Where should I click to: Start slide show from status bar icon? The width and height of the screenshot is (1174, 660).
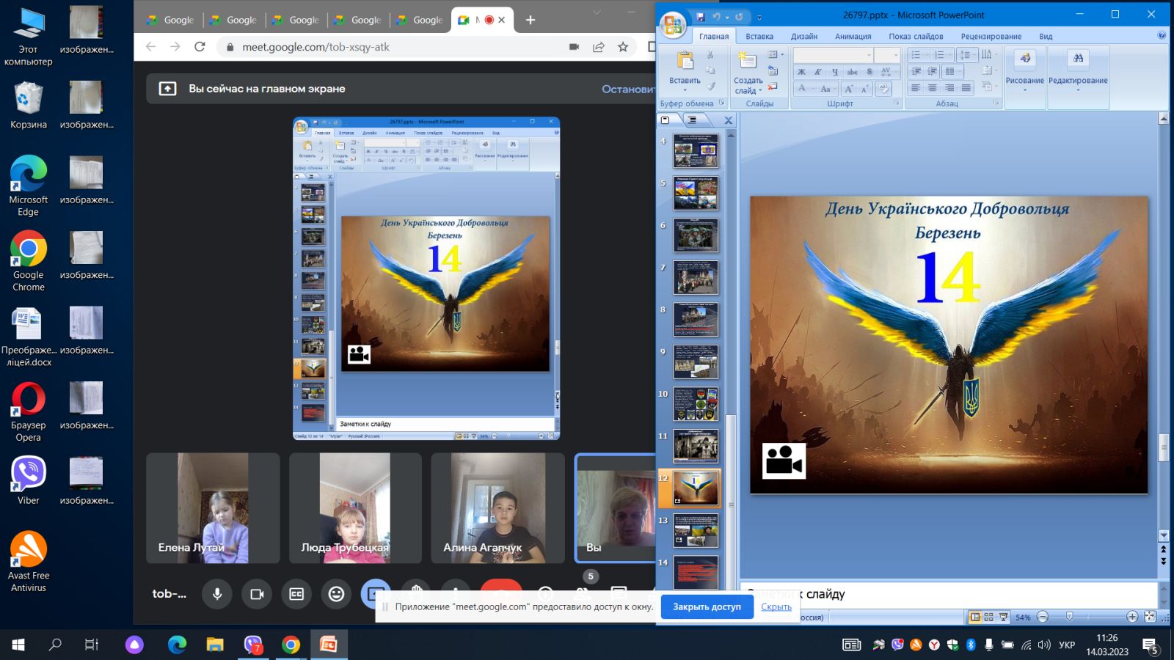(x=1003, y=617)
